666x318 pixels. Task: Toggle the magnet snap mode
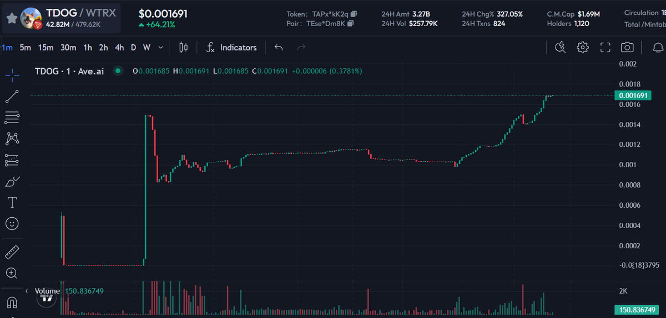click(x=12, y=302)
